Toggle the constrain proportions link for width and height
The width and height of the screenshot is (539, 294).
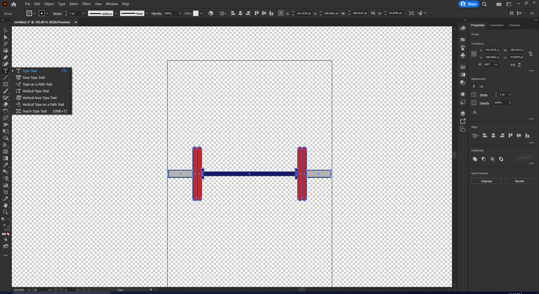coord(531,54)
